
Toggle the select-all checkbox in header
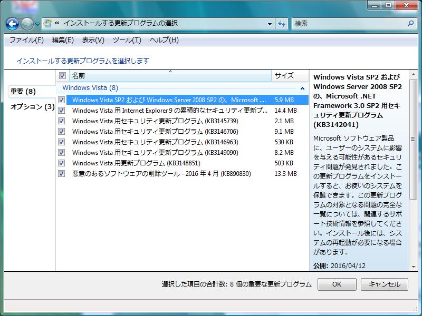click(62, 76)
